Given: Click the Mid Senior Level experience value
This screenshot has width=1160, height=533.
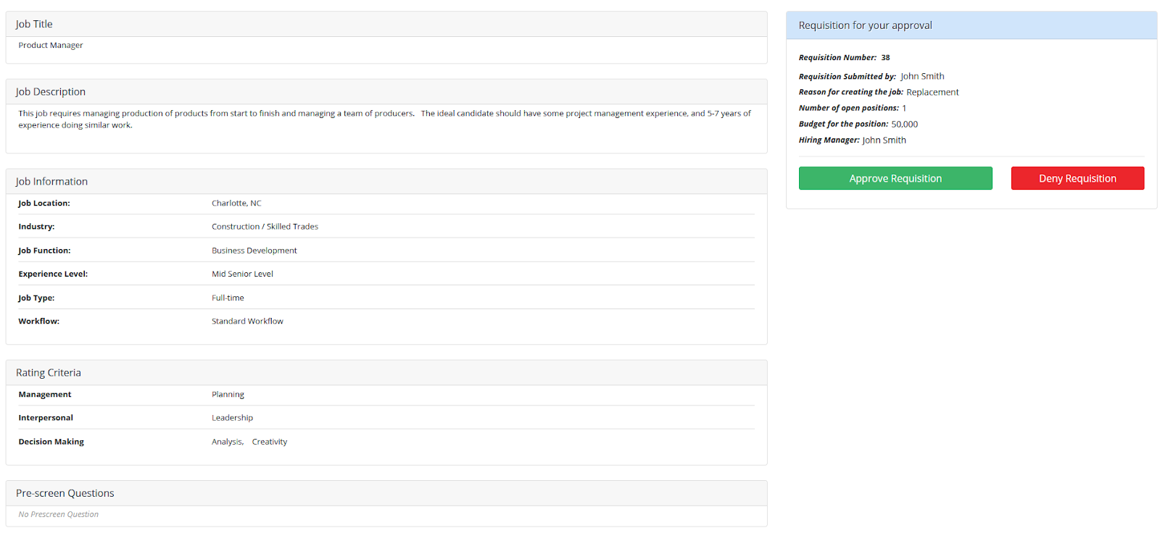Looking at the screenshot, I should pos(242,274).
